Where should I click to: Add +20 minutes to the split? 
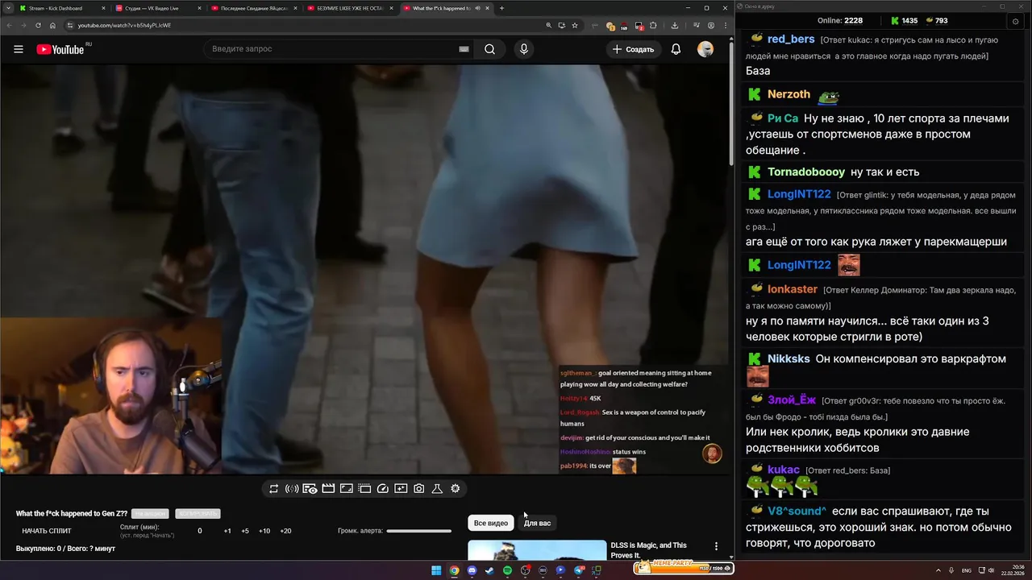pos(285,531)
